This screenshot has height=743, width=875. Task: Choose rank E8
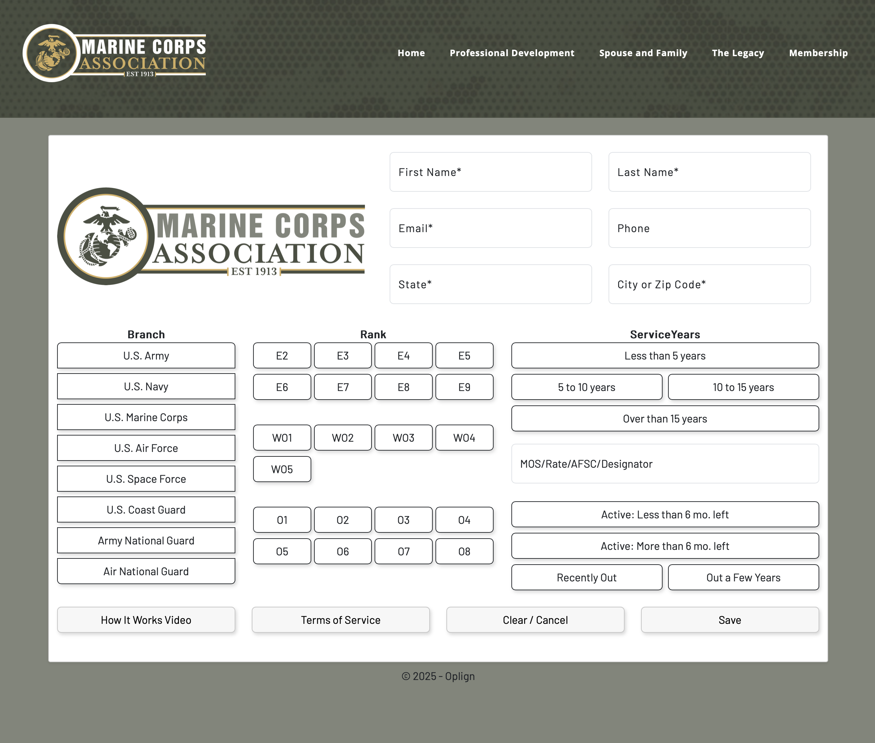[x=404, y=387]
